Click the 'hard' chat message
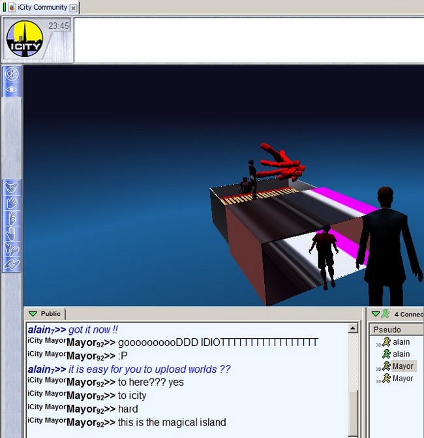The width and height of the screenshot is (424, 438). [128, 409]
